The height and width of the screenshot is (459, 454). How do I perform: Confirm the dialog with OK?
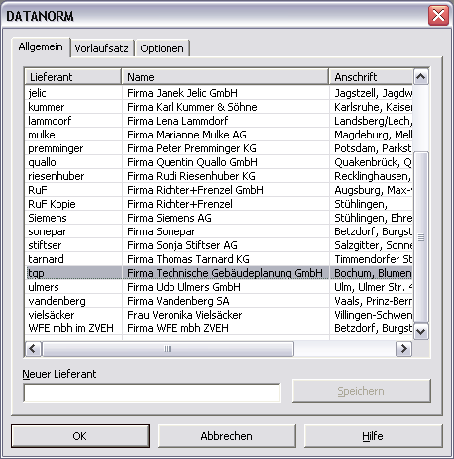pyautogui.click(x=80, y=436)
